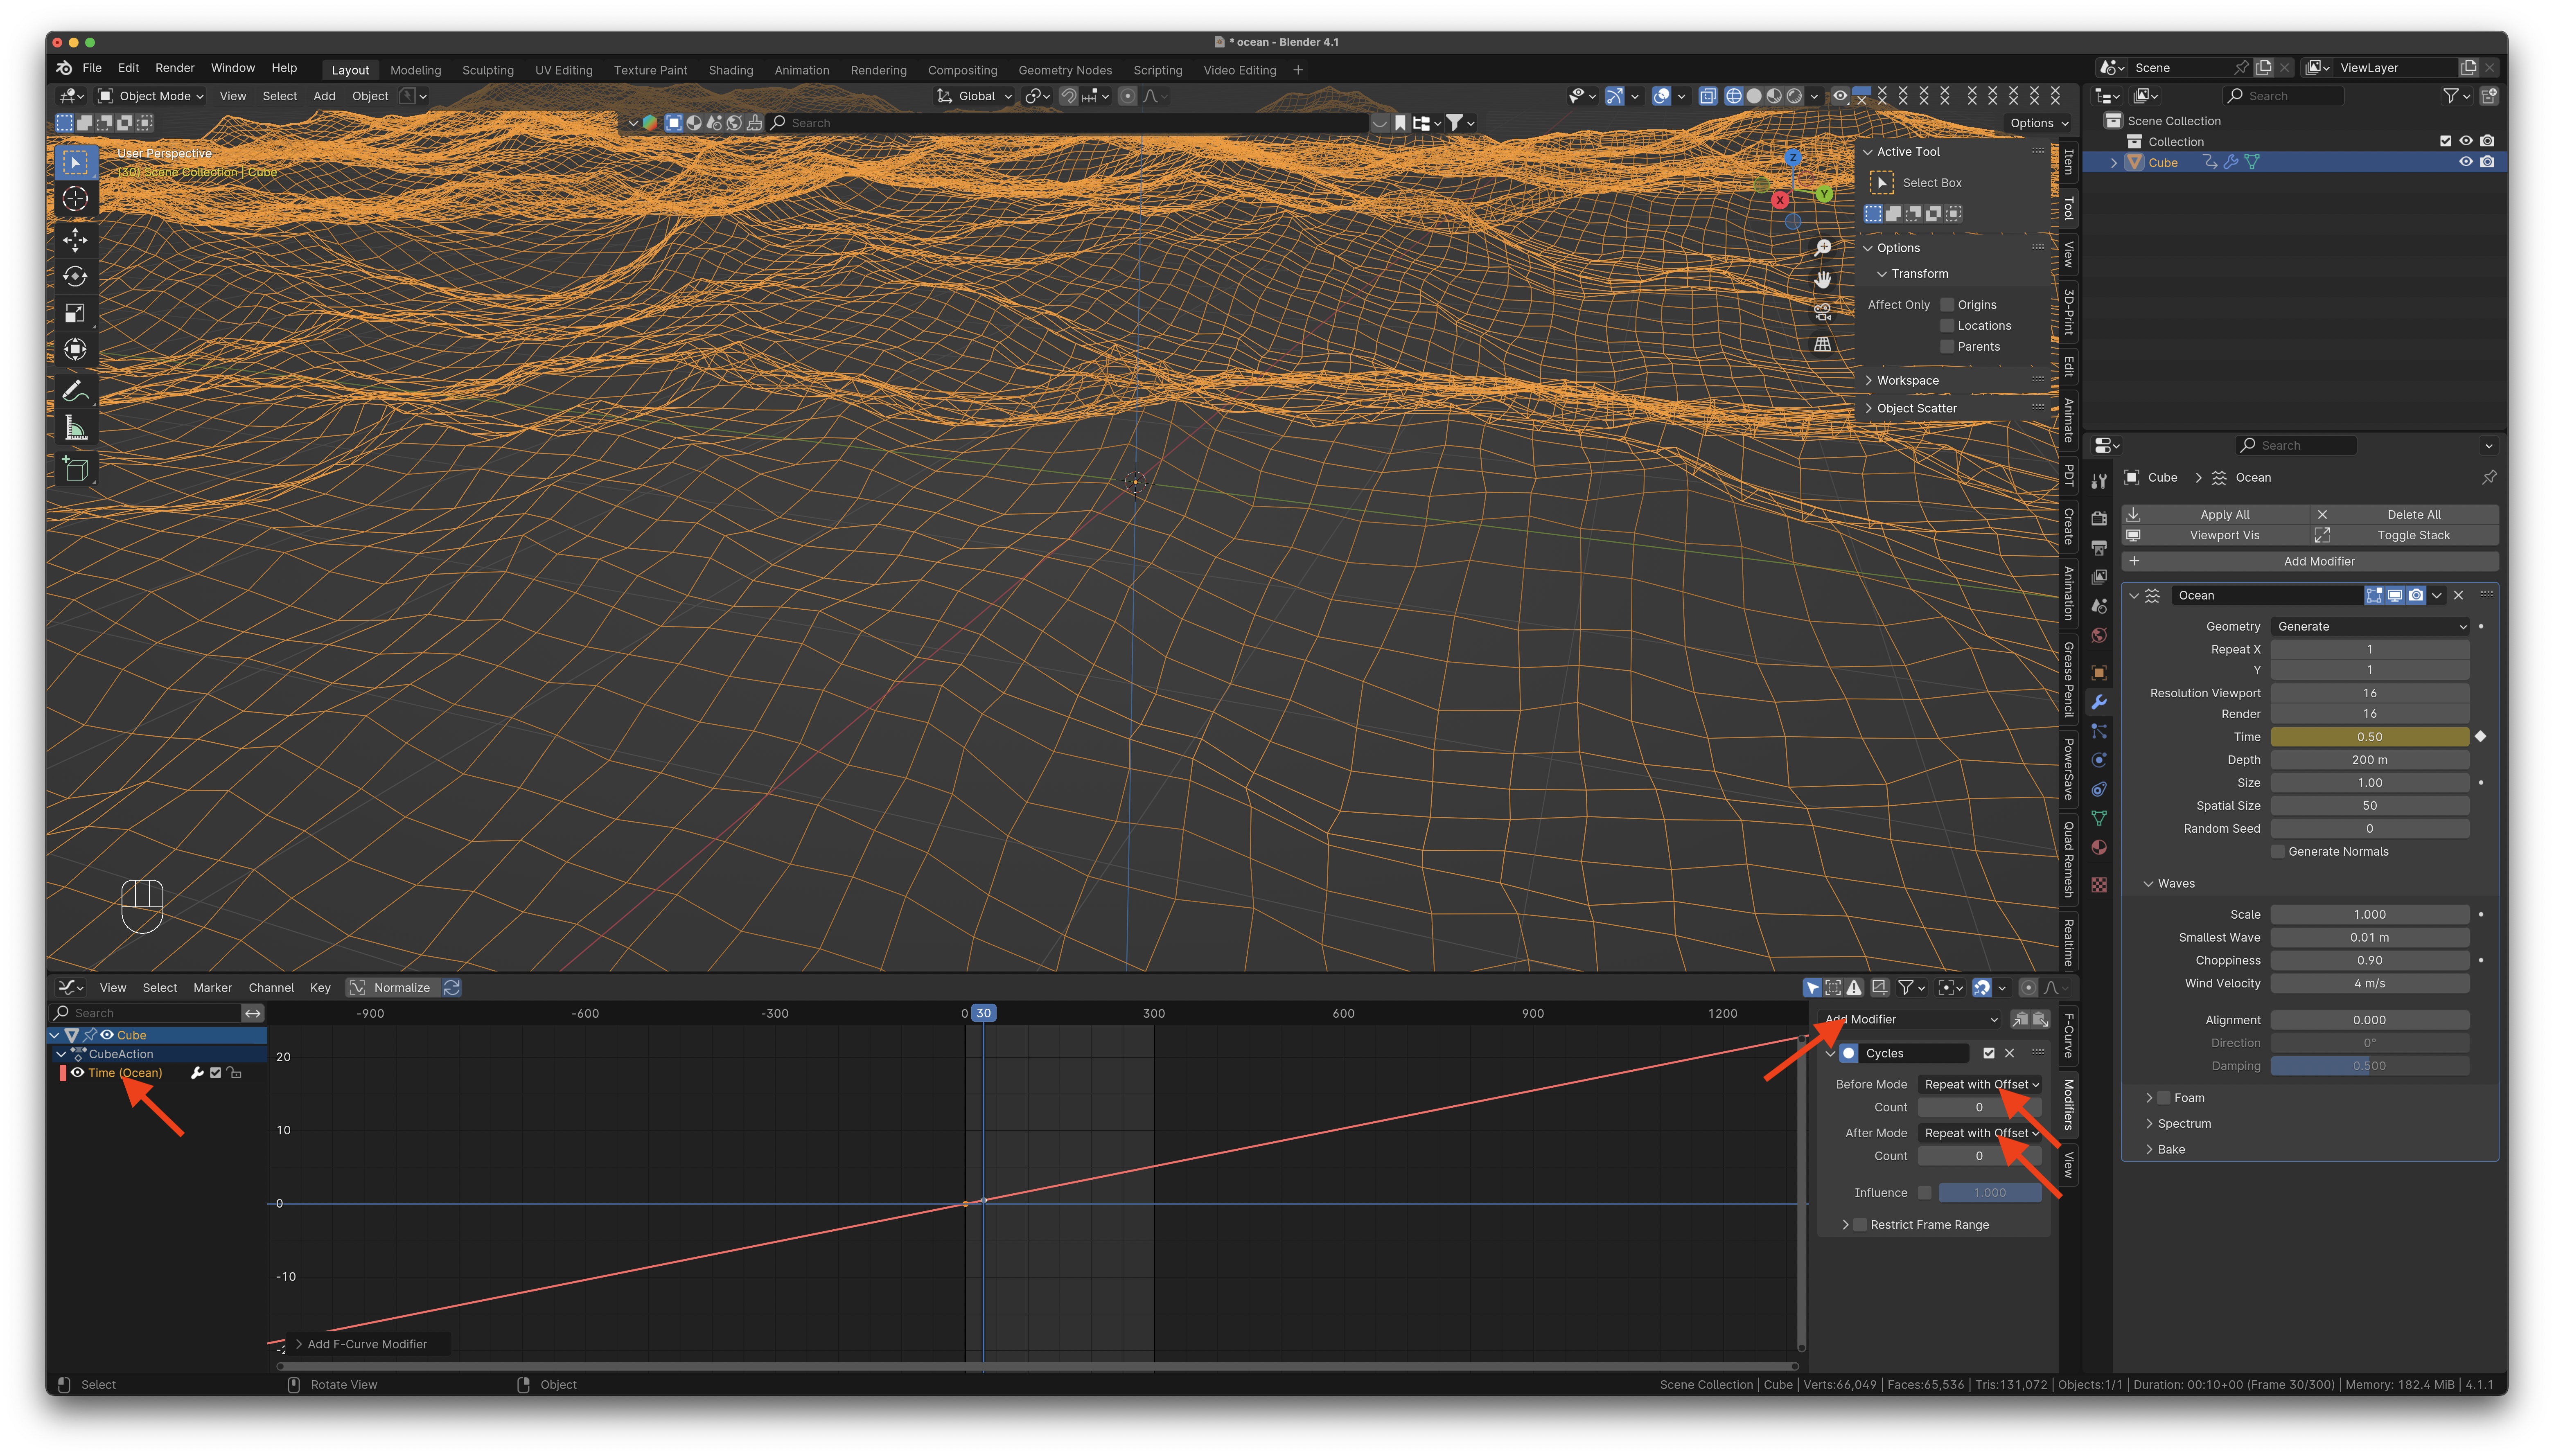Open the Physics properties tab icon
2554x1456 pixels.
tap(2098, 760)
